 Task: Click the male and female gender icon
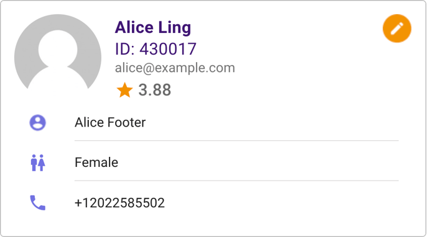tap(38, 163)
